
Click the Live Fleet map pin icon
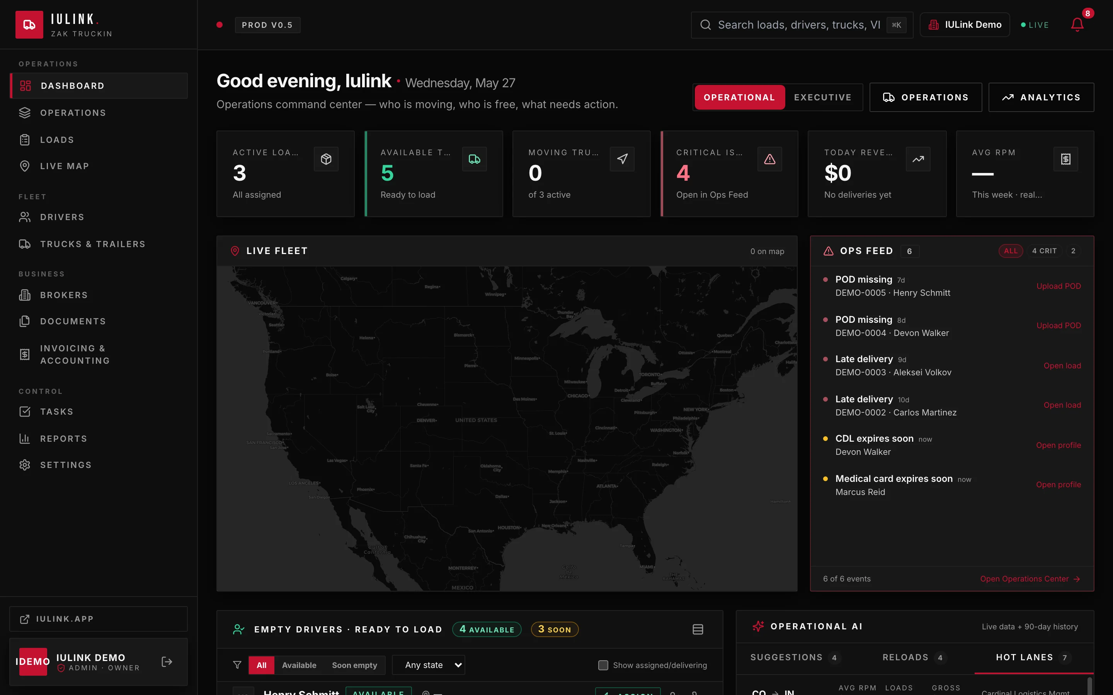click(235, 251)
